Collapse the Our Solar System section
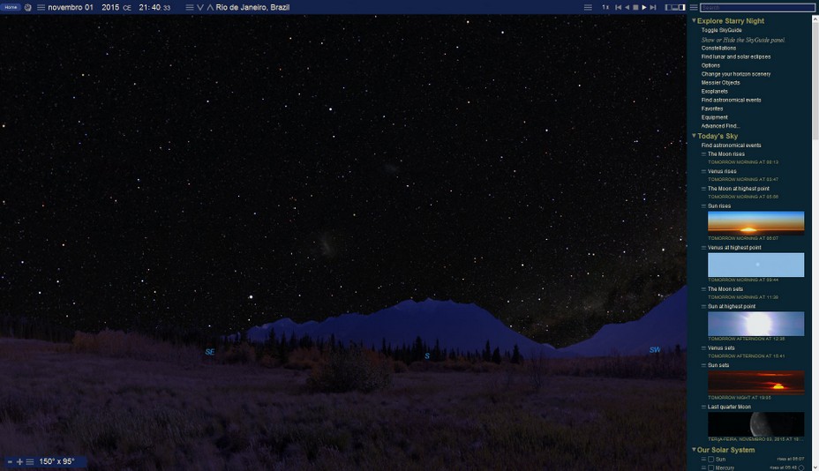Viewport: 819px width, 471px height. coord(694,450)
